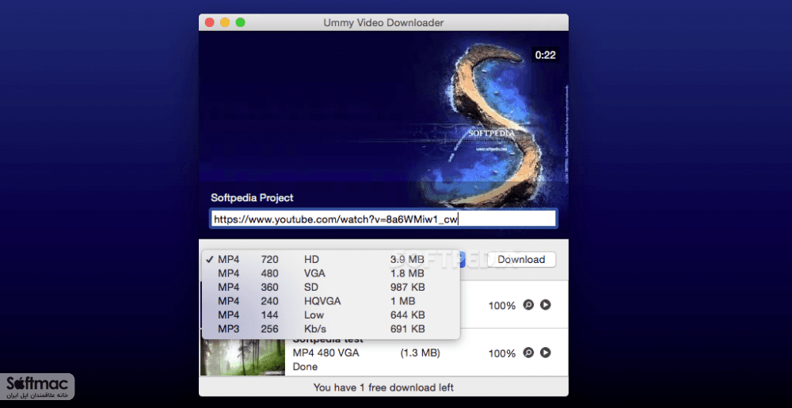Click 'You have 1 free download left'
This screenshot has height=408, width=792.
[x=383, y=388]
